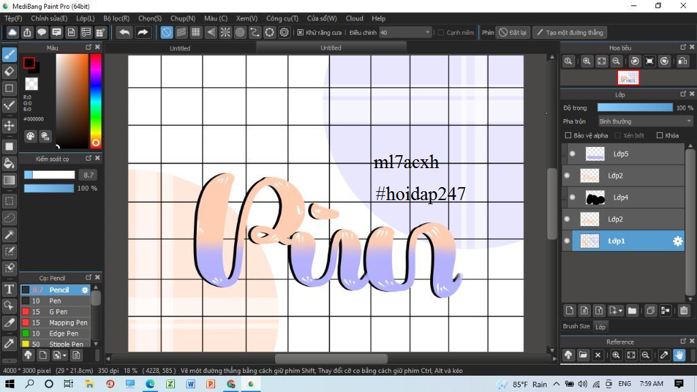Zoom in on the navigator panel
This screenshot has width=697, height=392.
click(x=587, y=61)
